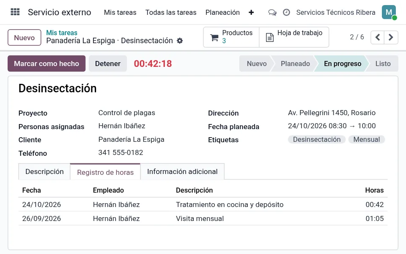The height and width of the screenshot is (254, 406).
Task: Click the shopping cart Productos icon
Action: click(x=214, y=38)
